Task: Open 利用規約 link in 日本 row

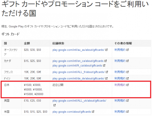Action: [x=120, y=85]
